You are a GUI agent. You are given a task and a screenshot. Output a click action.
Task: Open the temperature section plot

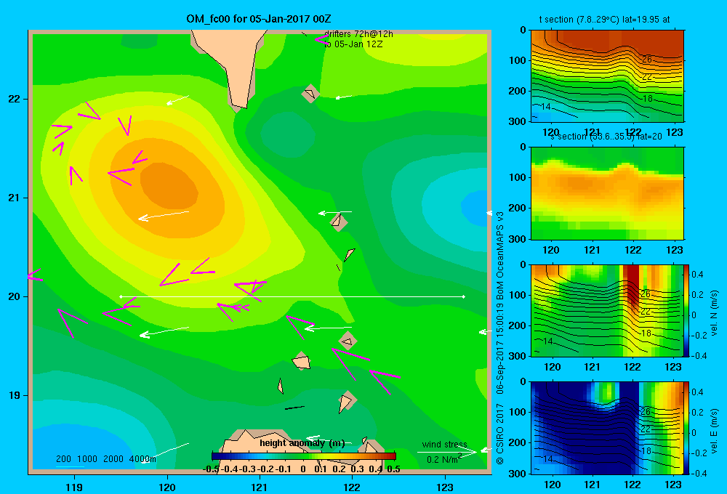click(607, 76)
